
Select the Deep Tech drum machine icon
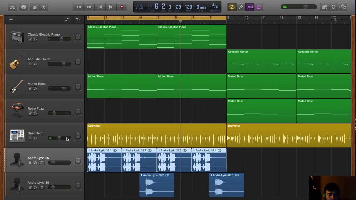click(17, 136)
